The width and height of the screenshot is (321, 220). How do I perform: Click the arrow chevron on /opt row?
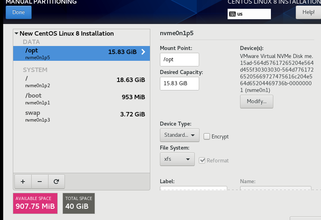(143, 52)
